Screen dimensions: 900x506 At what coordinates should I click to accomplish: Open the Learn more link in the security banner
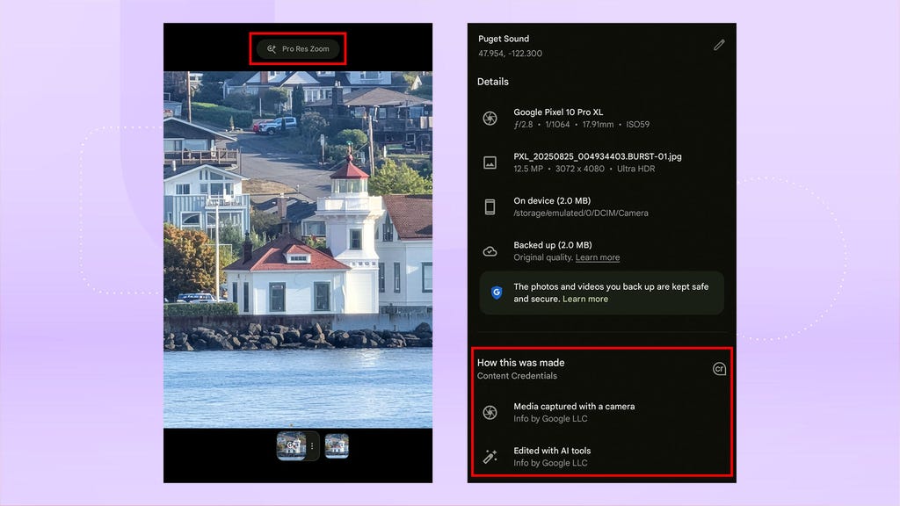point(585,300)
